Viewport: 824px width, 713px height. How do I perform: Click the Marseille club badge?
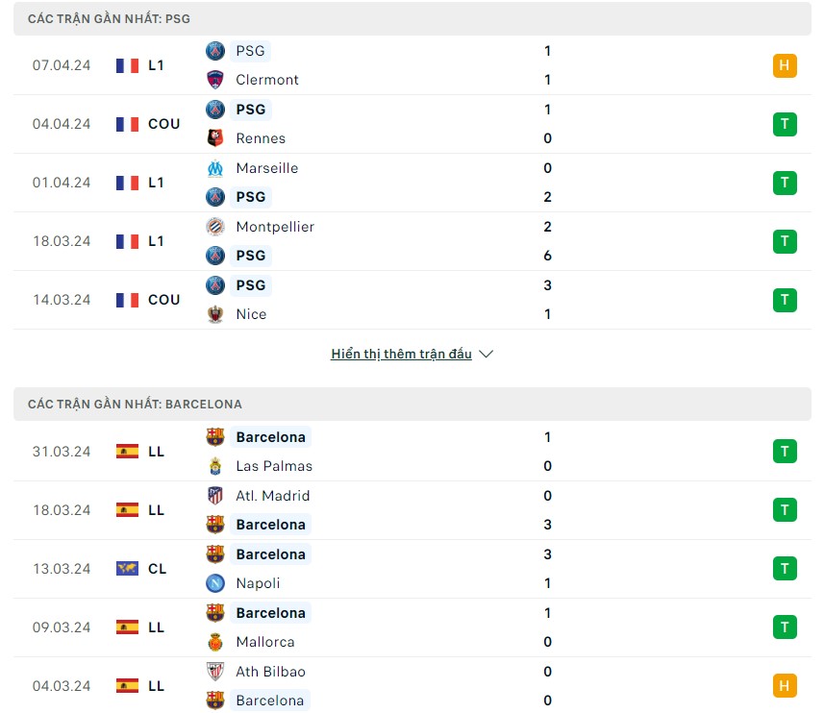click(216, 168)
